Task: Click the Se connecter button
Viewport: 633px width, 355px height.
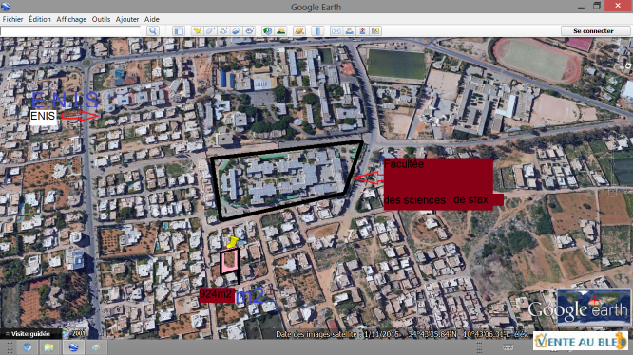Action: point(593,31)
